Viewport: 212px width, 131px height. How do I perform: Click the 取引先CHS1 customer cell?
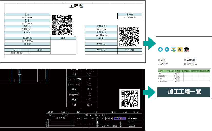pyautogui.click(x=27, y=29)
